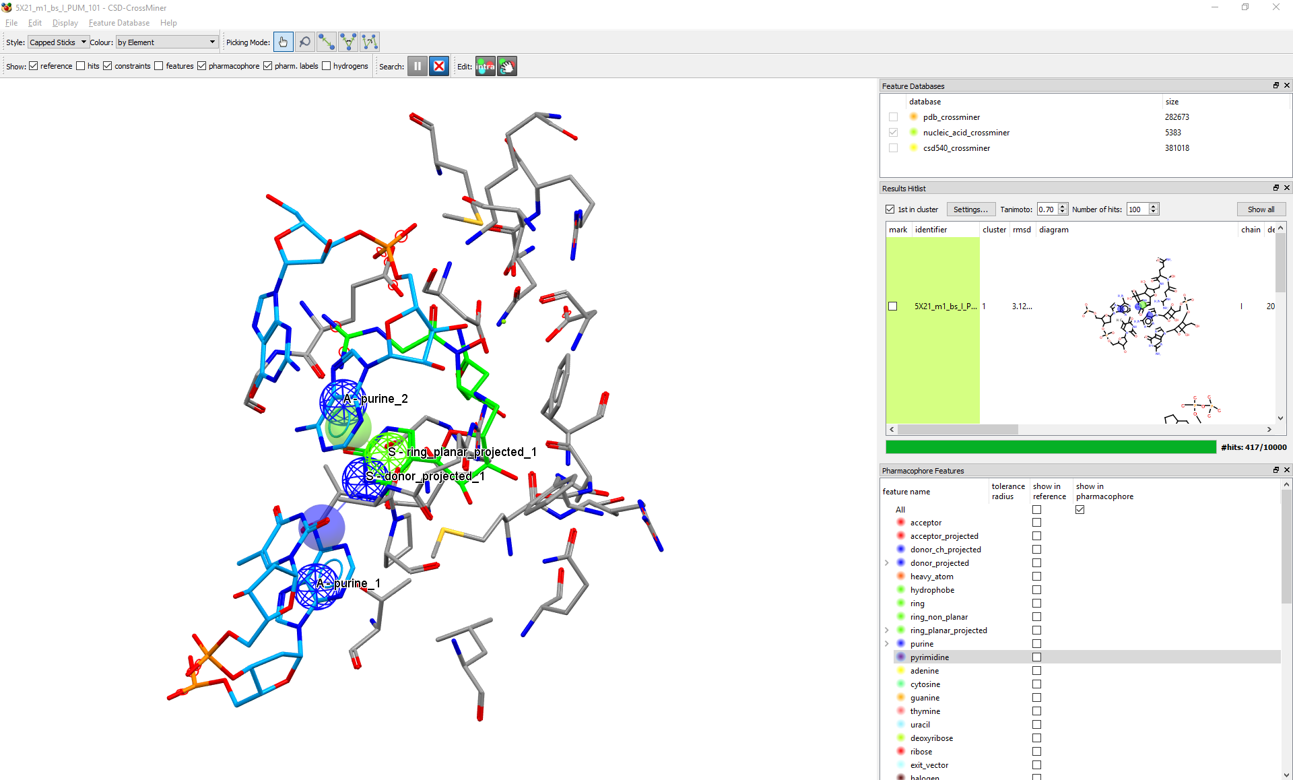Choose the measure distance picking mode
Screen dimensions: 1293x780
[x=327, y=42]
